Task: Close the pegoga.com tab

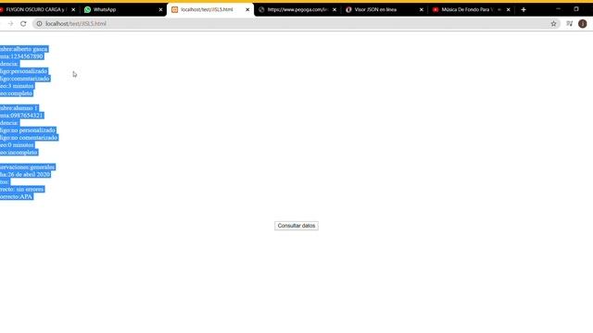Action: (x=334, y=10)
